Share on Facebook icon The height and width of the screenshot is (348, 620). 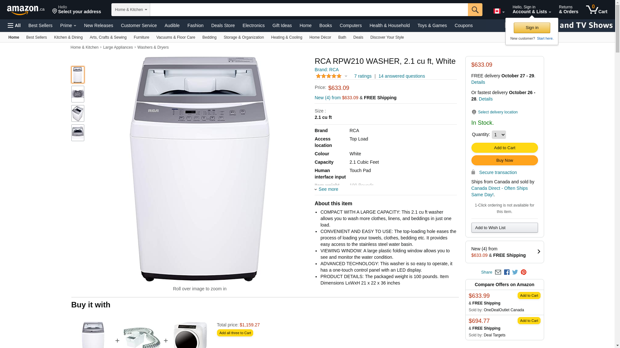[x=507, y=272]
